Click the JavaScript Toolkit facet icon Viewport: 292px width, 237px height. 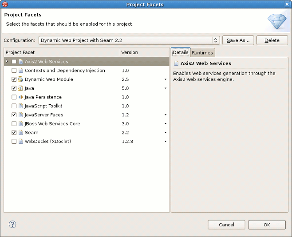20,106
